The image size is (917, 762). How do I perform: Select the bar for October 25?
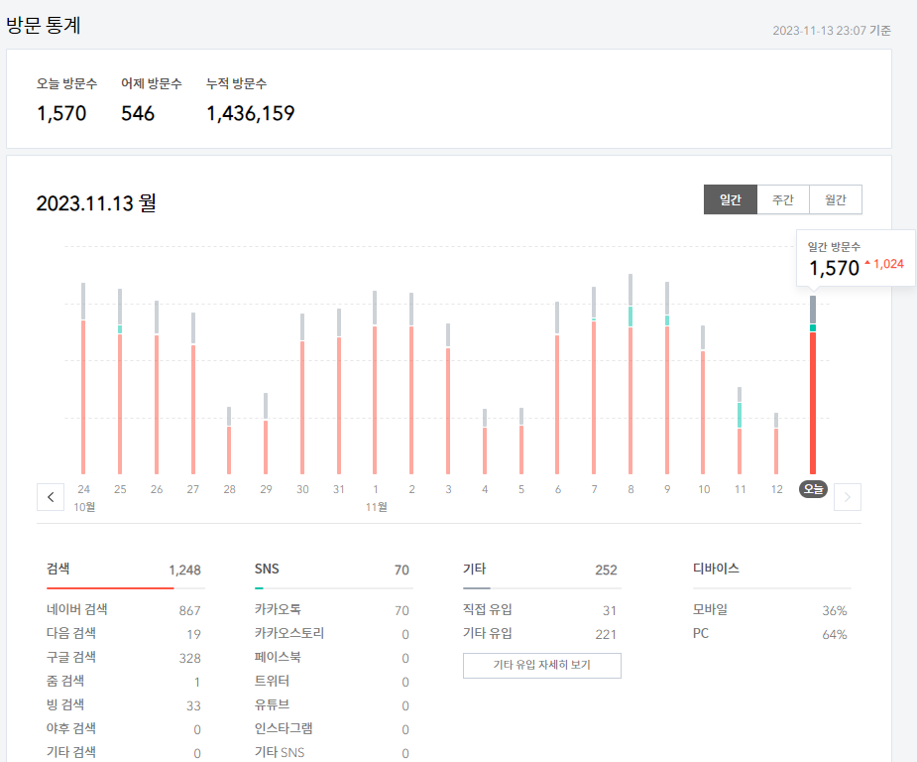point(120,382)
